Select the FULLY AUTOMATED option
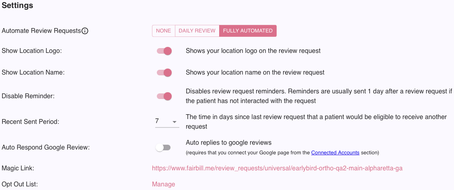Viewport: 454px width, 190px height. [x=248, y=31]
